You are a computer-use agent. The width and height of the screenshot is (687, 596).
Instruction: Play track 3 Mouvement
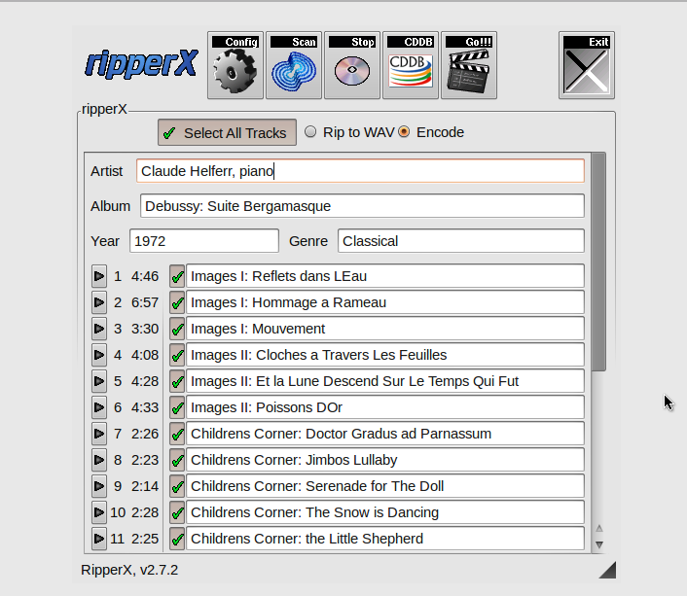click(99, 329)
